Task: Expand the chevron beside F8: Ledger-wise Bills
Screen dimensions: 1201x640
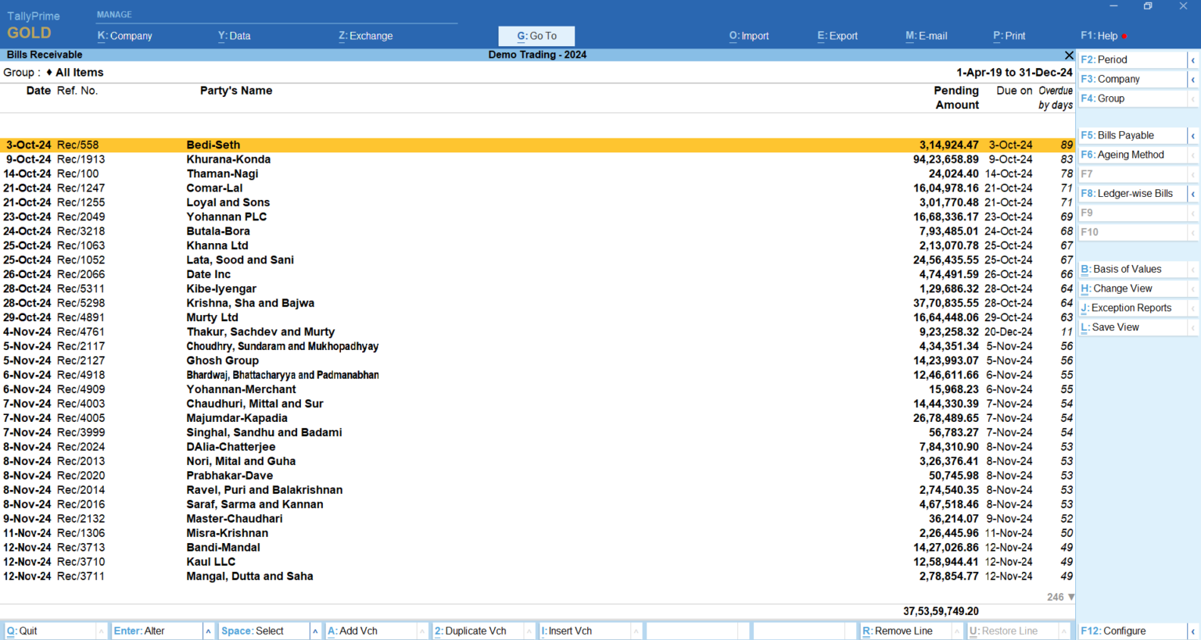Action: click(x=1194, y=193)
